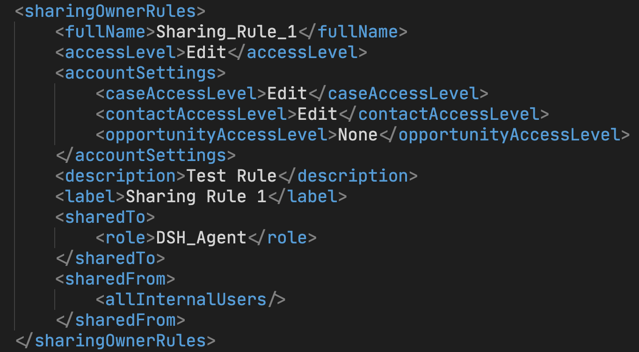Viewport: 639px width, 352px height.
Task: Click the opportunityAccessLevel None value
Action: [x=358, y=134]
